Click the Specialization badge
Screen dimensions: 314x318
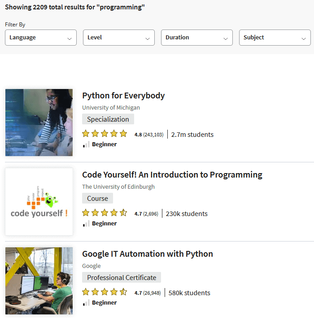108,119
